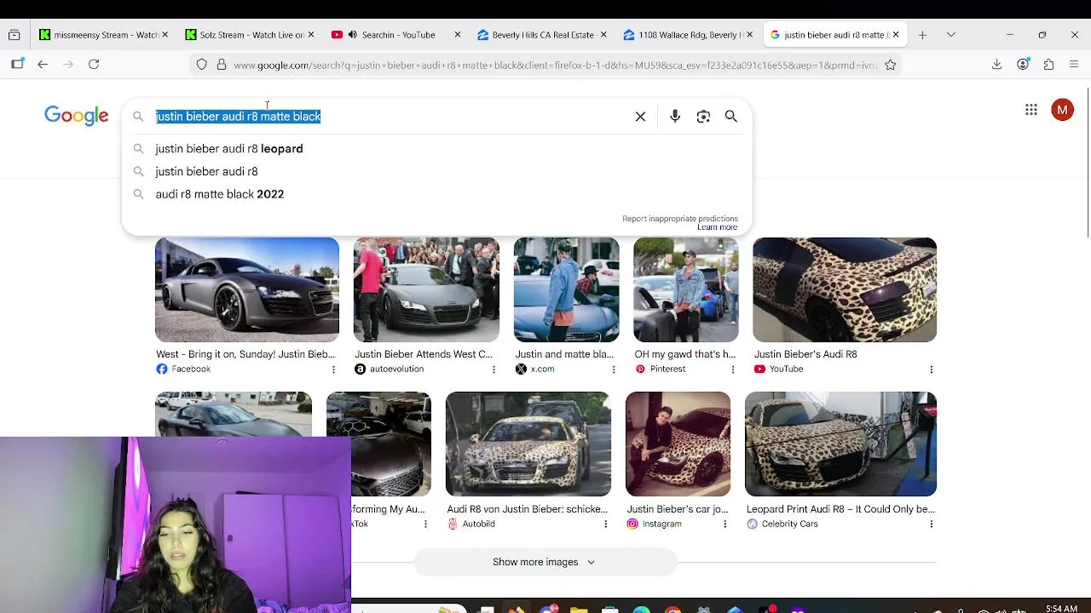The height and width of the screenshot is (613, 1091).
Task: Open the Firefox View icon
Action: [14, 35]
